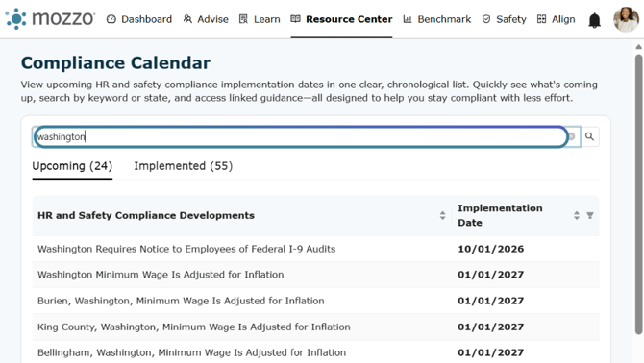Screen dimensions: 644x363
Task: Sort by HR and Safety Compliance Developments
Action: (442, 215)
